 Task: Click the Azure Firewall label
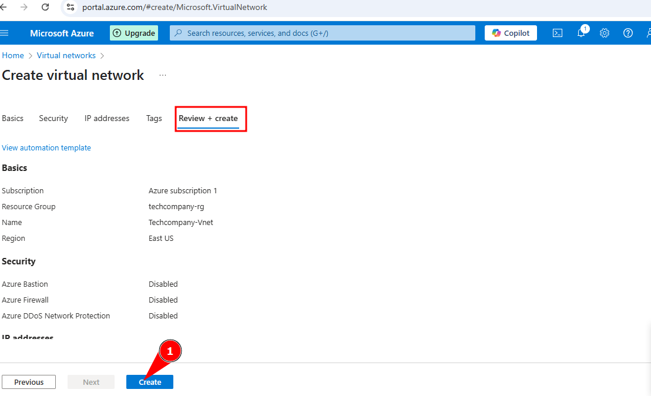[25, 300]
